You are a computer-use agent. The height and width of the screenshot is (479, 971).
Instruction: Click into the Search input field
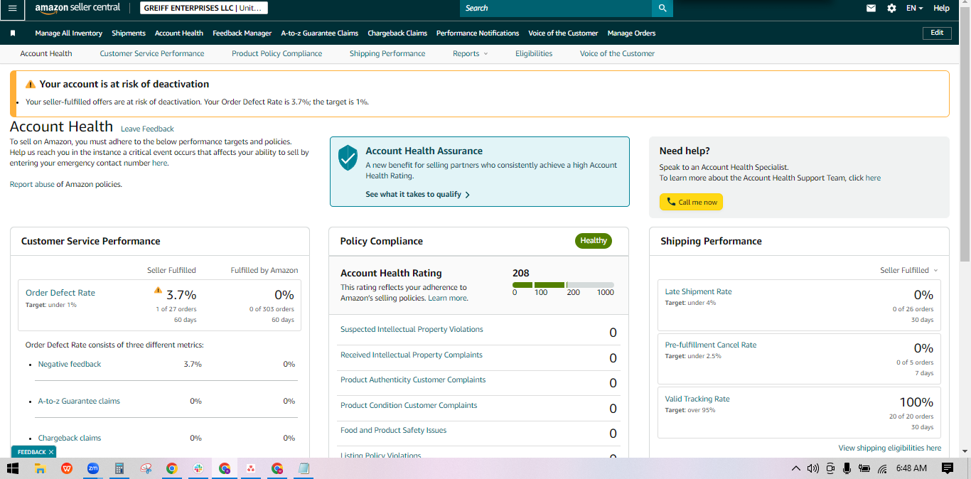pyautogui.click(x=556, y=8)
